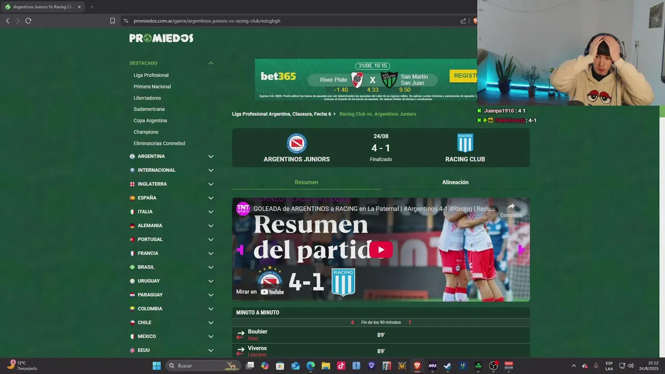665x374 pixels.
Task: Click the San Martín San Juan crest in ad
Action: click(x=389, y=79)
